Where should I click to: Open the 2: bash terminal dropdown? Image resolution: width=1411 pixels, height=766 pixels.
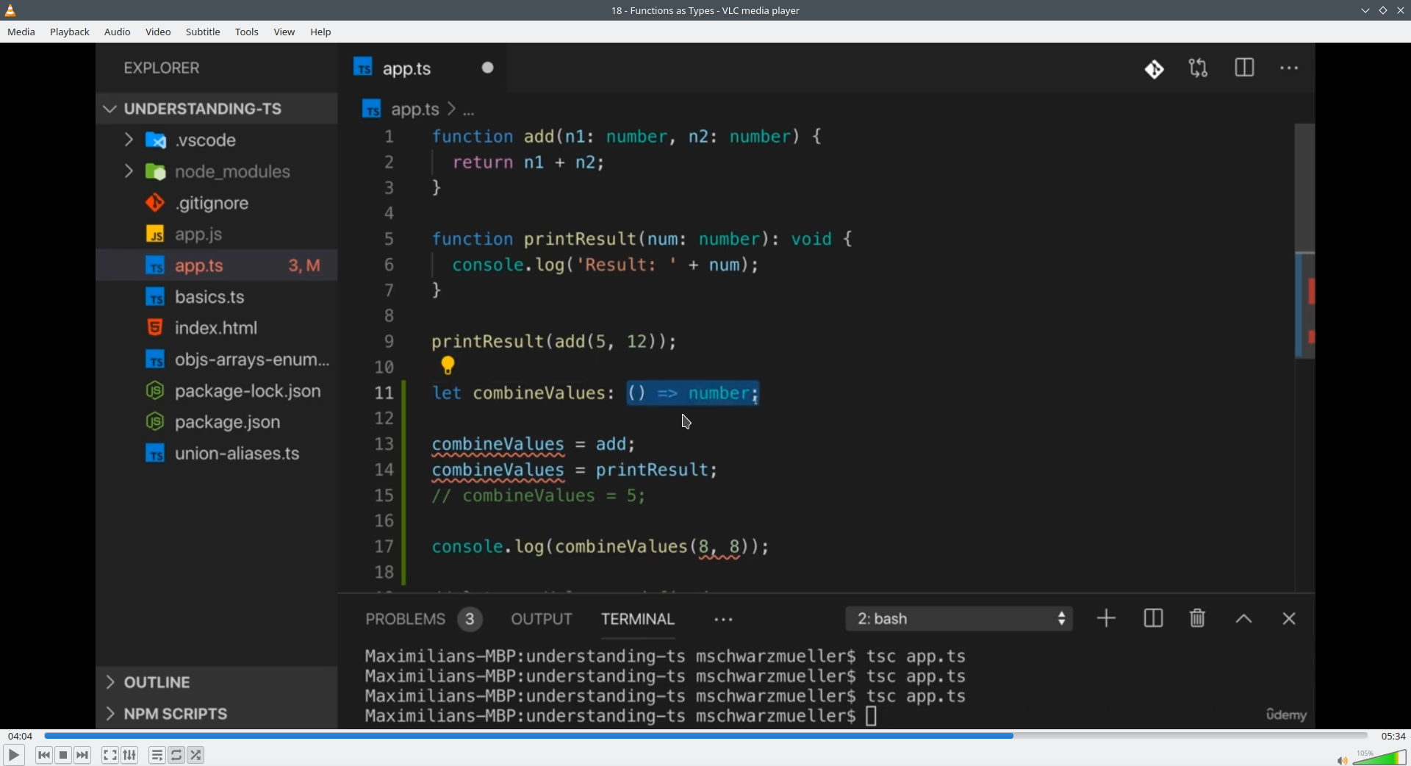(x=959, y=619)
